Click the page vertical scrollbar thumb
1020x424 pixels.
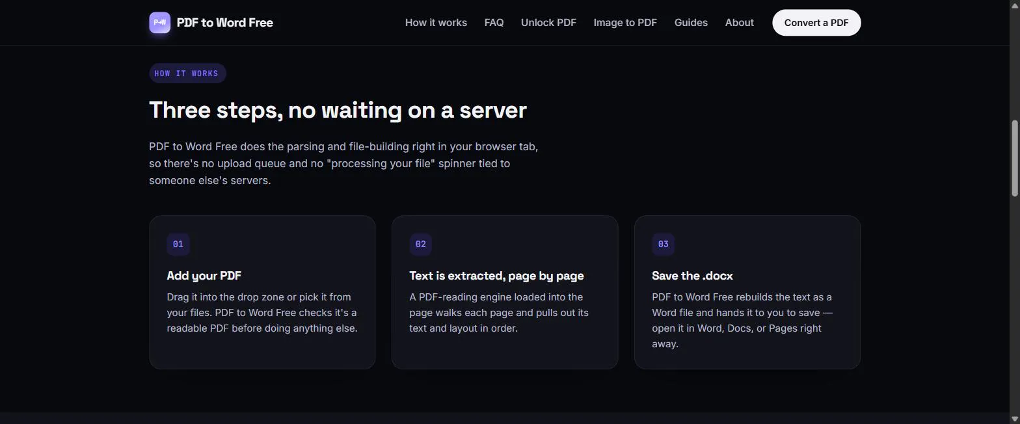[1014, 157]
